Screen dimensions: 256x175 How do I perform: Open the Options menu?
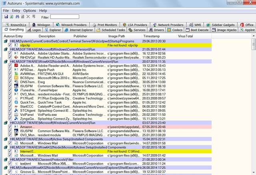tap(30, 11)
